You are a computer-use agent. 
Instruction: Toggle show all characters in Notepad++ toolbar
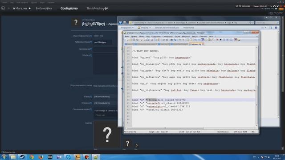point(199,40)
